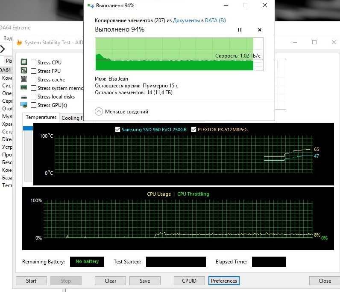
Task: Click the Save button
Action: pyautogui.click(x=145, y=281)
